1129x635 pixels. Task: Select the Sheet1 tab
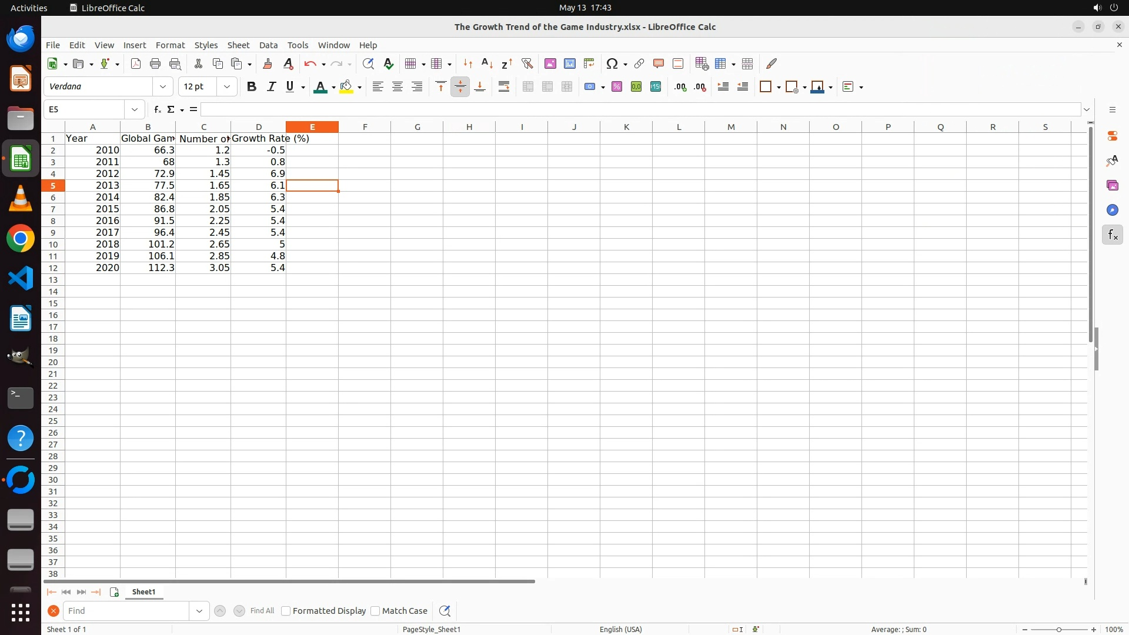(x=143, y=592)
